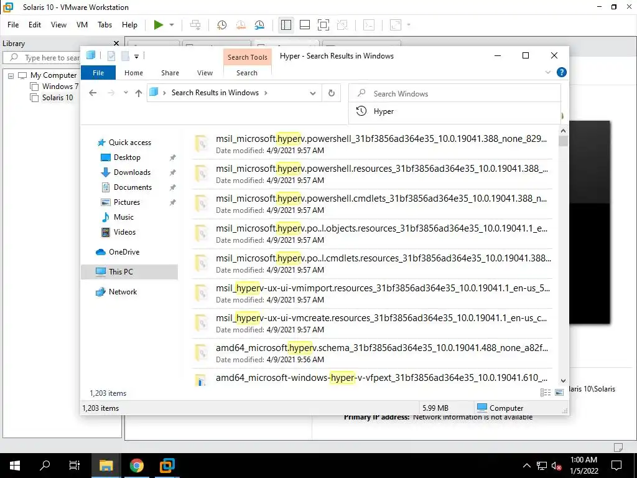
Task: Open the VMware Help menu
Action: coord(129,25)
